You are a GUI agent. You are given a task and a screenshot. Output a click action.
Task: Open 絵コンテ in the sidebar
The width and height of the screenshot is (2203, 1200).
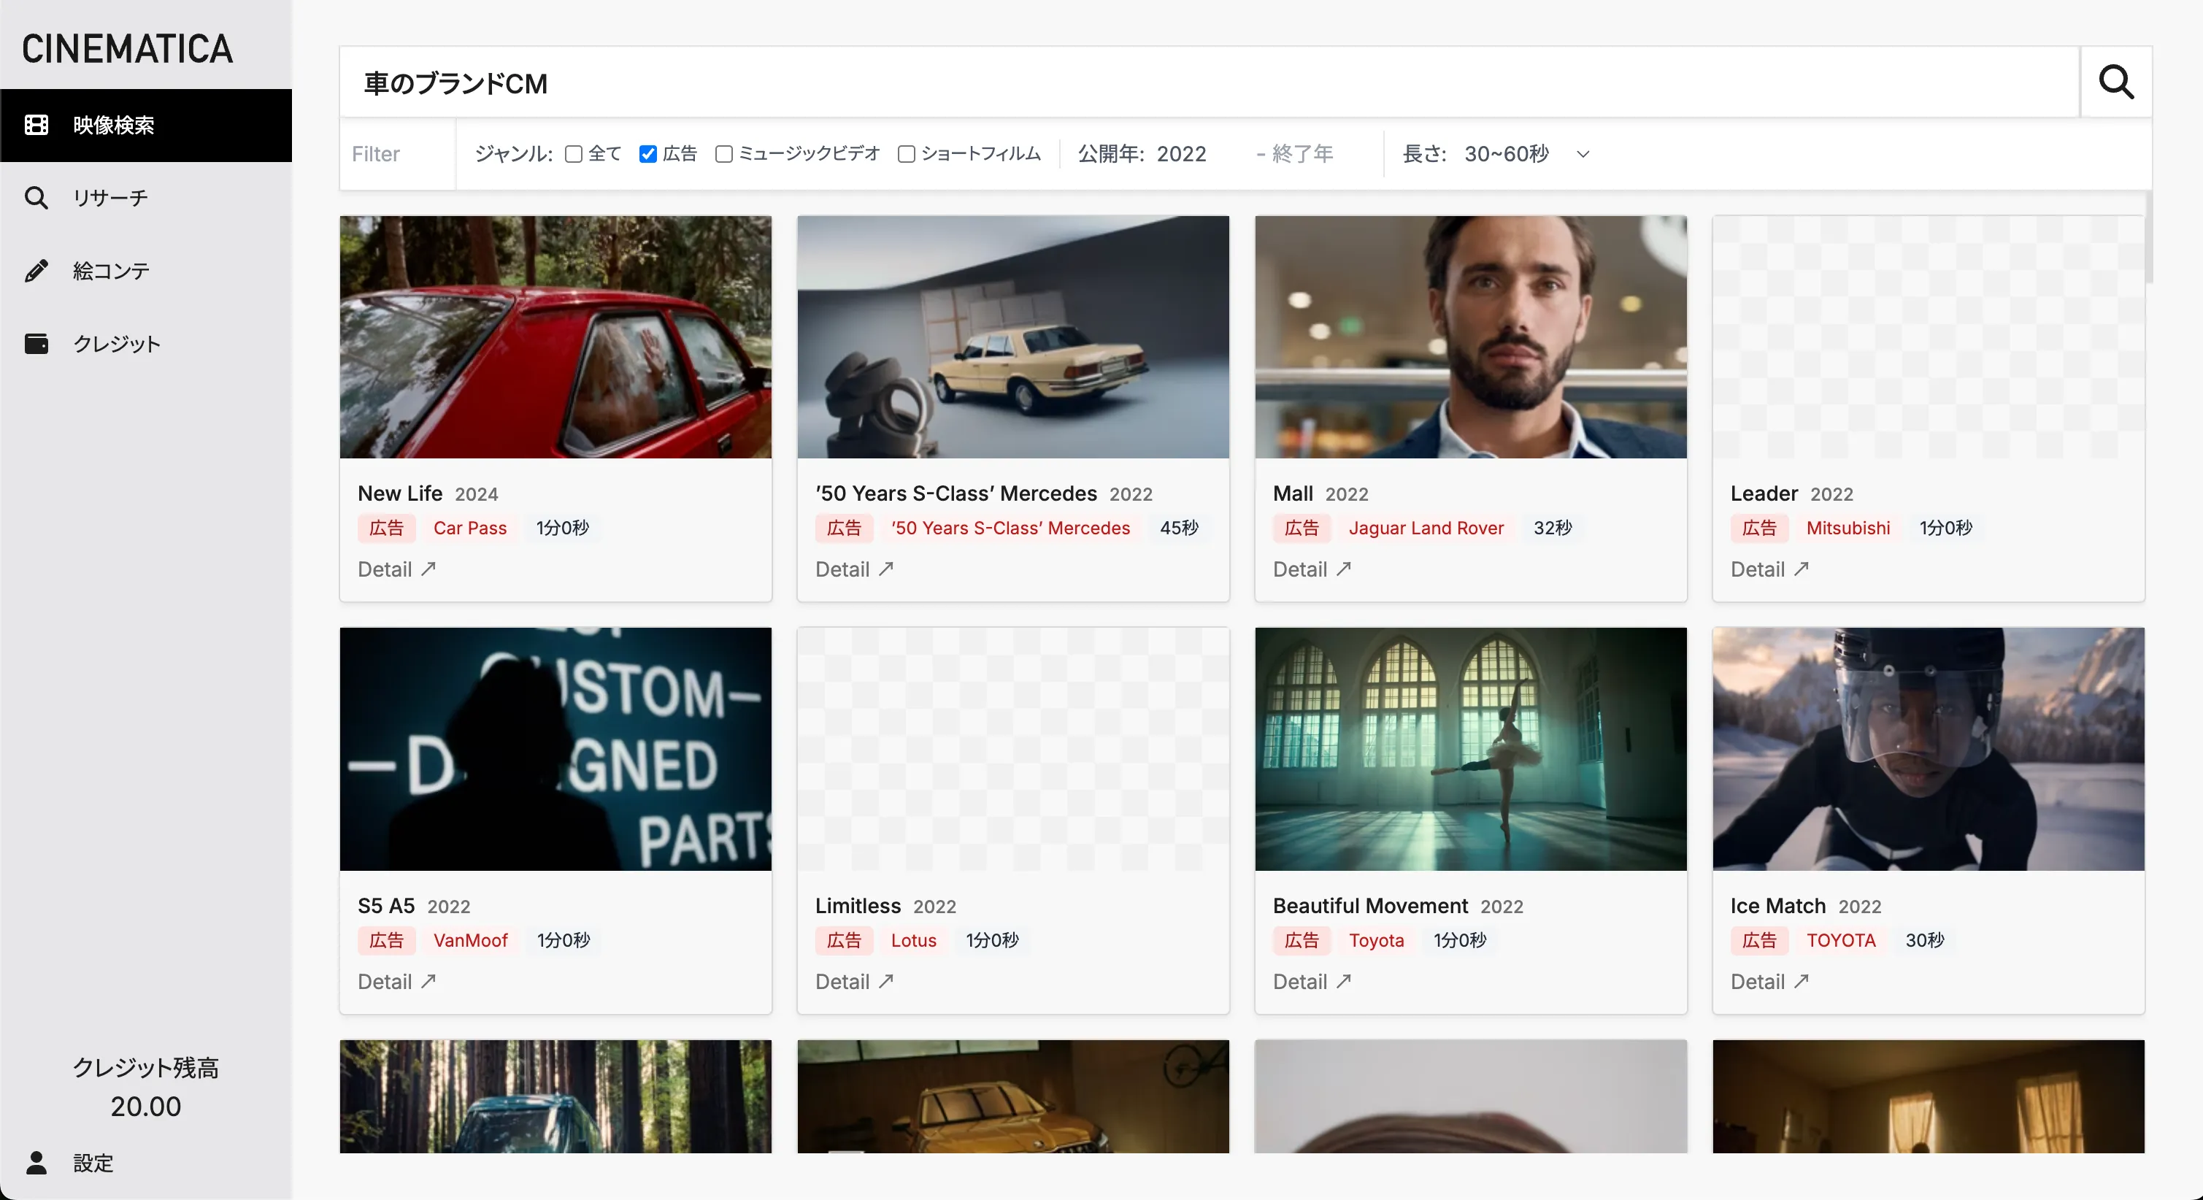tap(145, 270)
